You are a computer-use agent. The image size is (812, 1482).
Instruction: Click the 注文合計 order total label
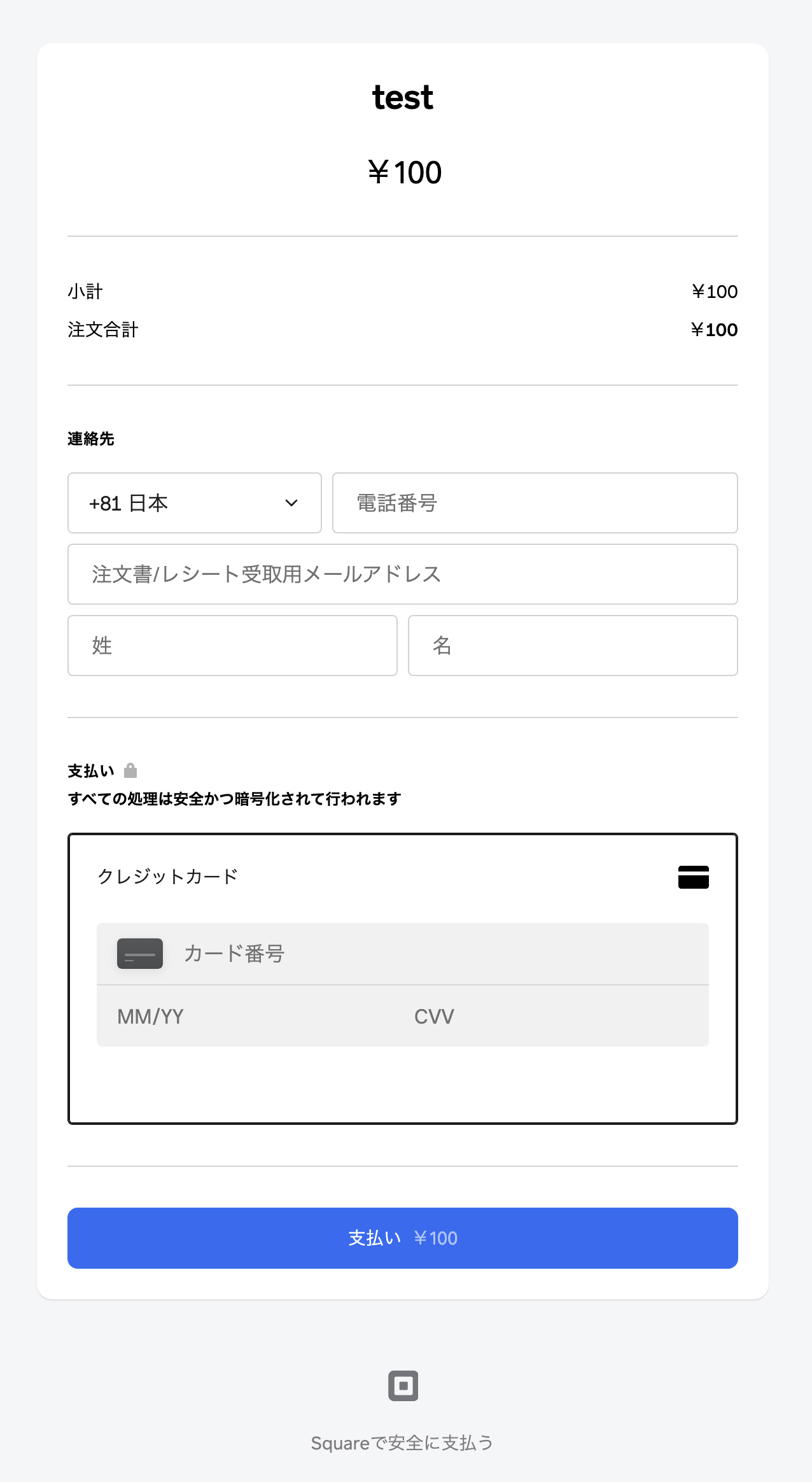pos(103,330)
